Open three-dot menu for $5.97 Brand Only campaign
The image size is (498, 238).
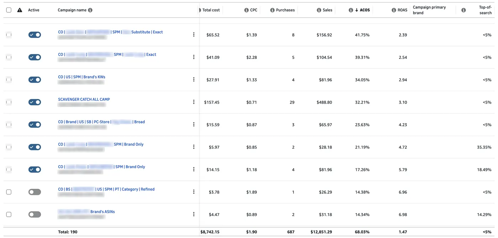point(194,147)
